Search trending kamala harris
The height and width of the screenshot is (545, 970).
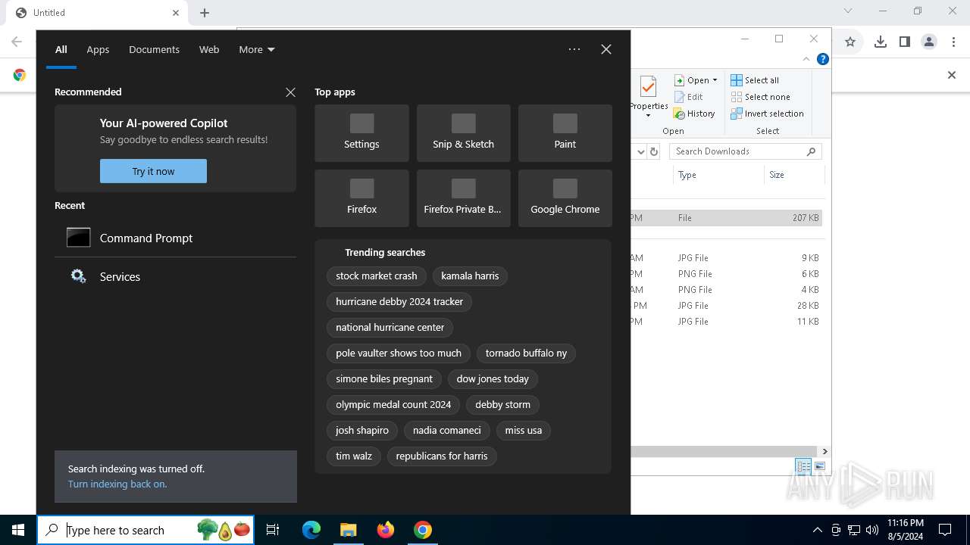point(470,276)
